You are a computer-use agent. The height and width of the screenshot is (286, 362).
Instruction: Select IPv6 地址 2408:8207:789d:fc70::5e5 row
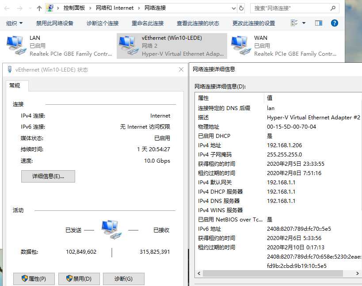tap(278, 229)
